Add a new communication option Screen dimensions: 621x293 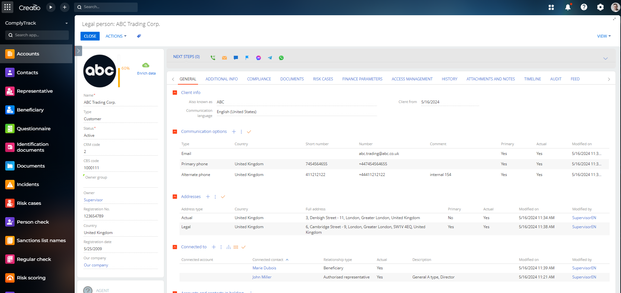pyautogui.click(x=234, y=132)
